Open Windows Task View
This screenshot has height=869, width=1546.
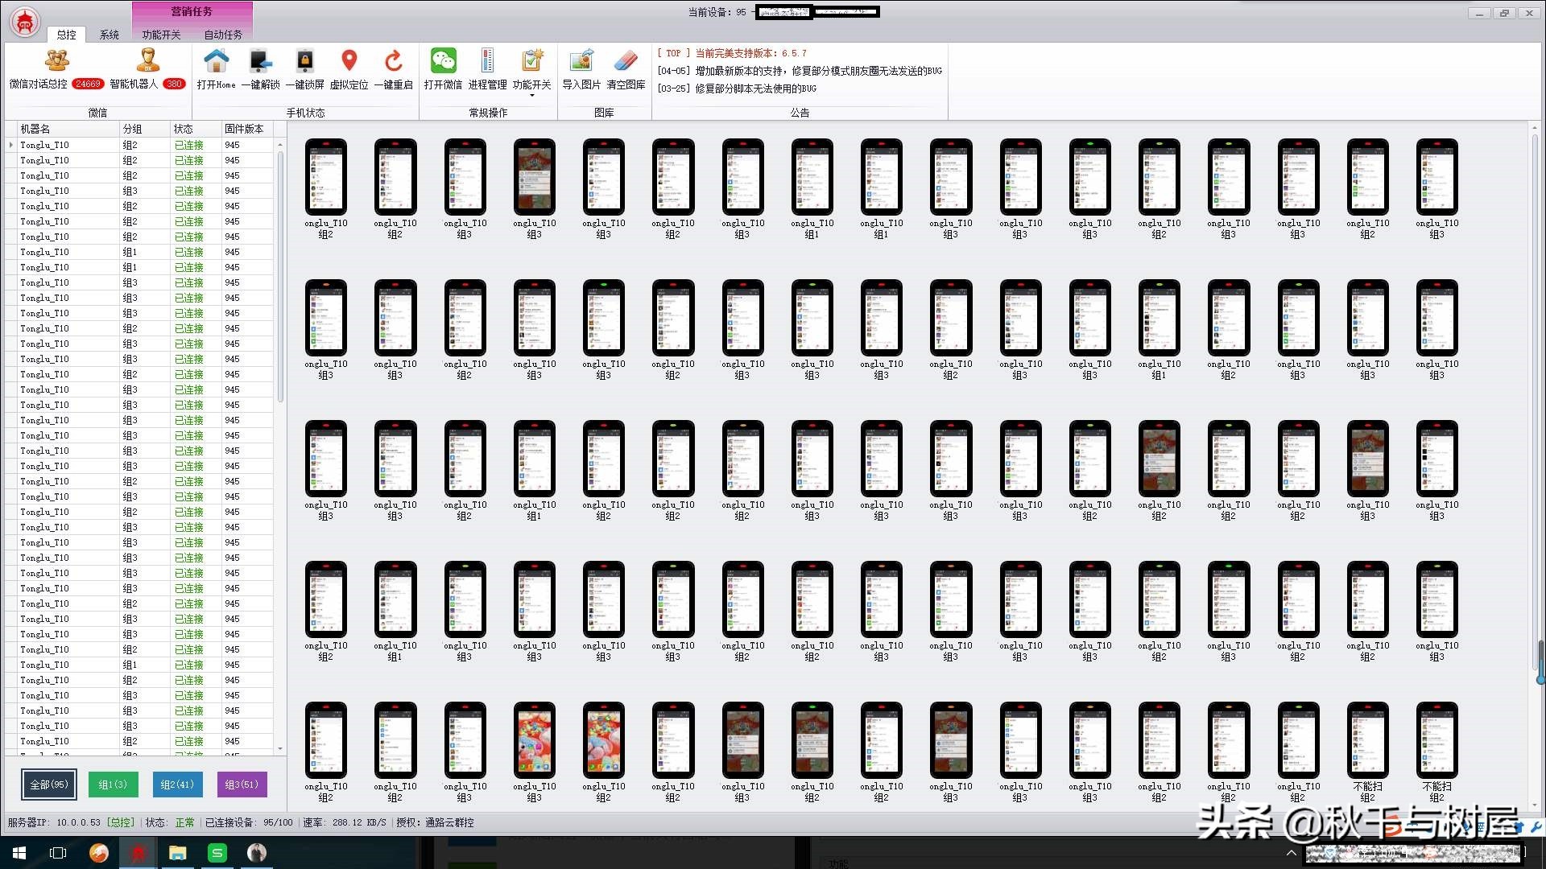click(58, 853)
